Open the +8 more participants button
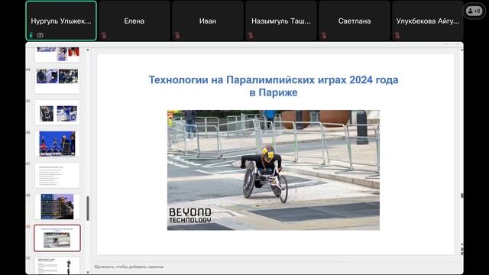 click(474, 11)
